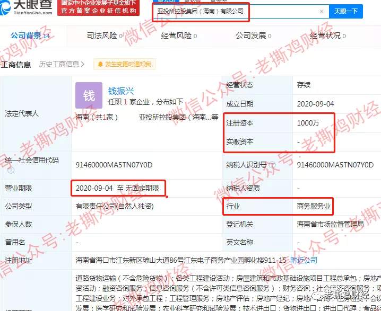Click the 国家中小企业发展子基金 red banner

point(98,7)
